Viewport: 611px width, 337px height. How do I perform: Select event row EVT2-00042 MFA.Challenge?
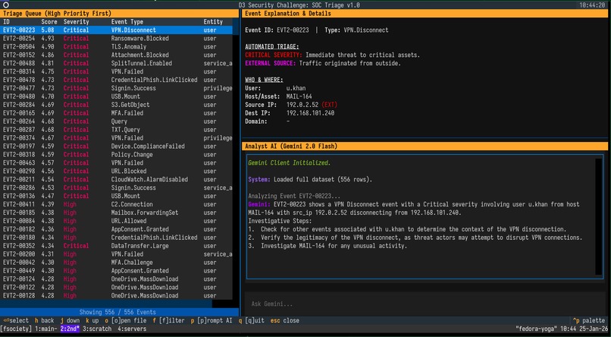point(116,263)
